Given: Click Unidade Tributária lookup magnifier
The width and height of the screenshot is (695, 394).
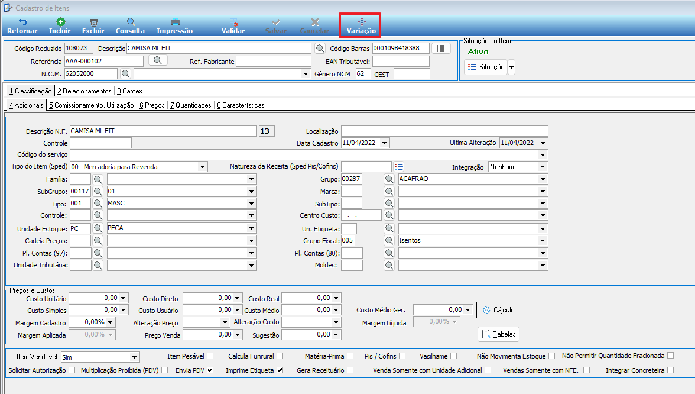Looking at the screenshot, I should 98,265.
